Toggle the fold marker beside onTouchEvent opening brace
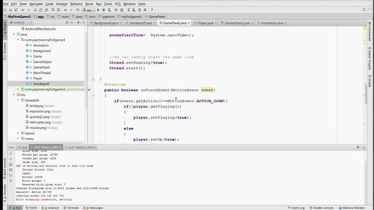 93,96
